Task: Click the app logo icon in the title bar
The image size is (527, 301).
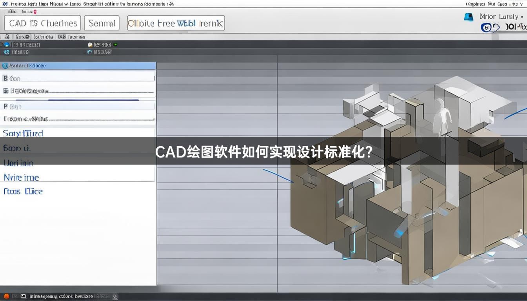Action: [5, 4]
